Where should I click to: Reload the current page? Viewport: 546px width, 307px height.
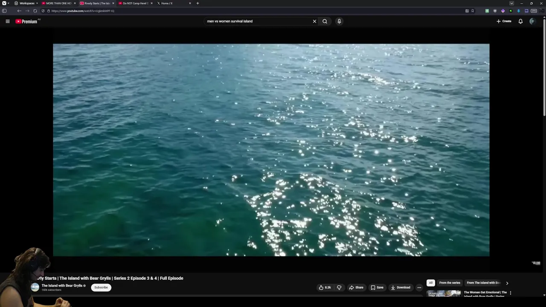[x=35, y=11]
